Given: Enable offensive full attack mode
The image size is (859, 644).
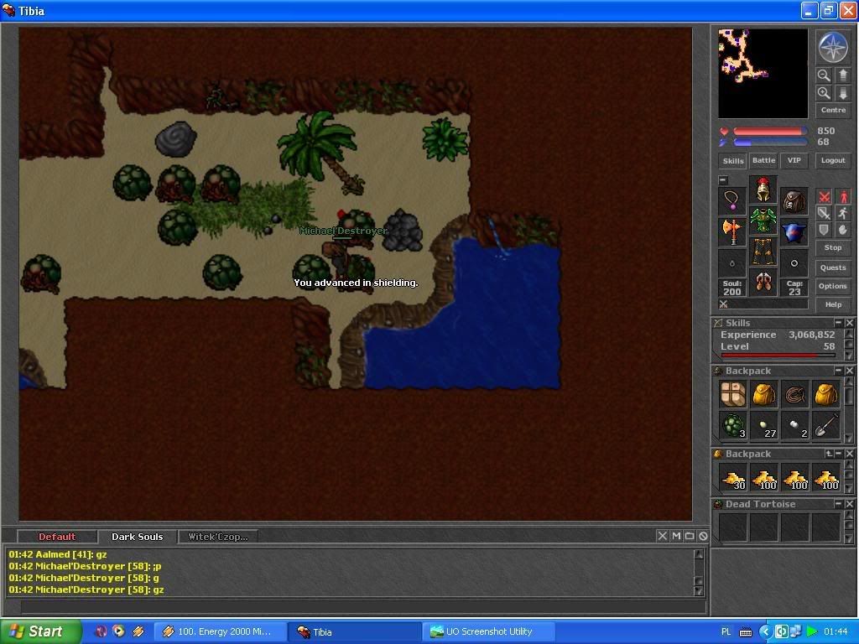Looking at the screenshot, I should [x=824, y=196].
